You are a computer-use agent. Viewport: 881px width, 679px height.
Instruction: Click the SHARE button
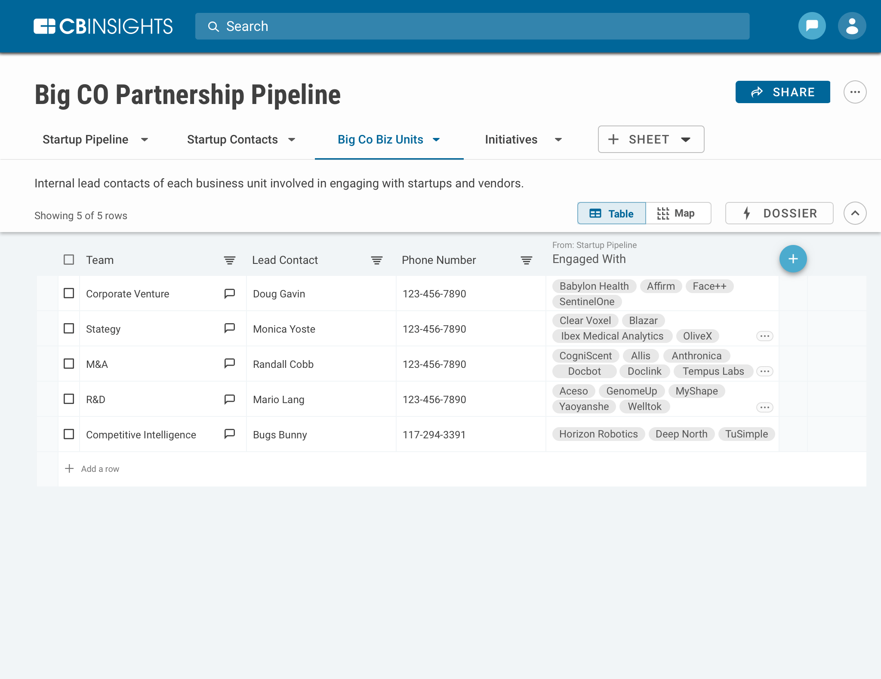pos(782,92)
